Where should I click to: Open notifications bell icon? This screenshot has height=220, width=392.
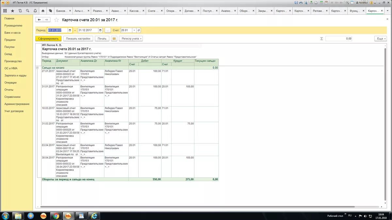tap(35, 11)
